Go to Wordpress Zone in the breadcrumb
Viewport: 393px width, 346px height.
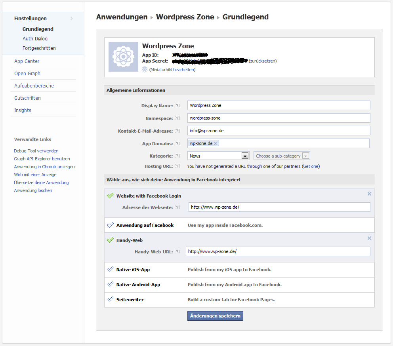coord(185,17)
